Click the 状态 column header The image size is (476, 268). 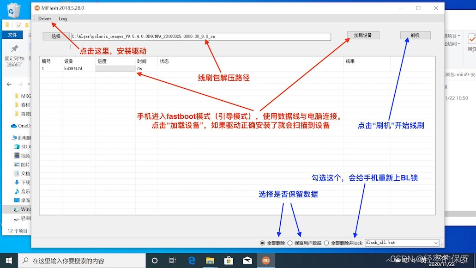pos(164,61)
